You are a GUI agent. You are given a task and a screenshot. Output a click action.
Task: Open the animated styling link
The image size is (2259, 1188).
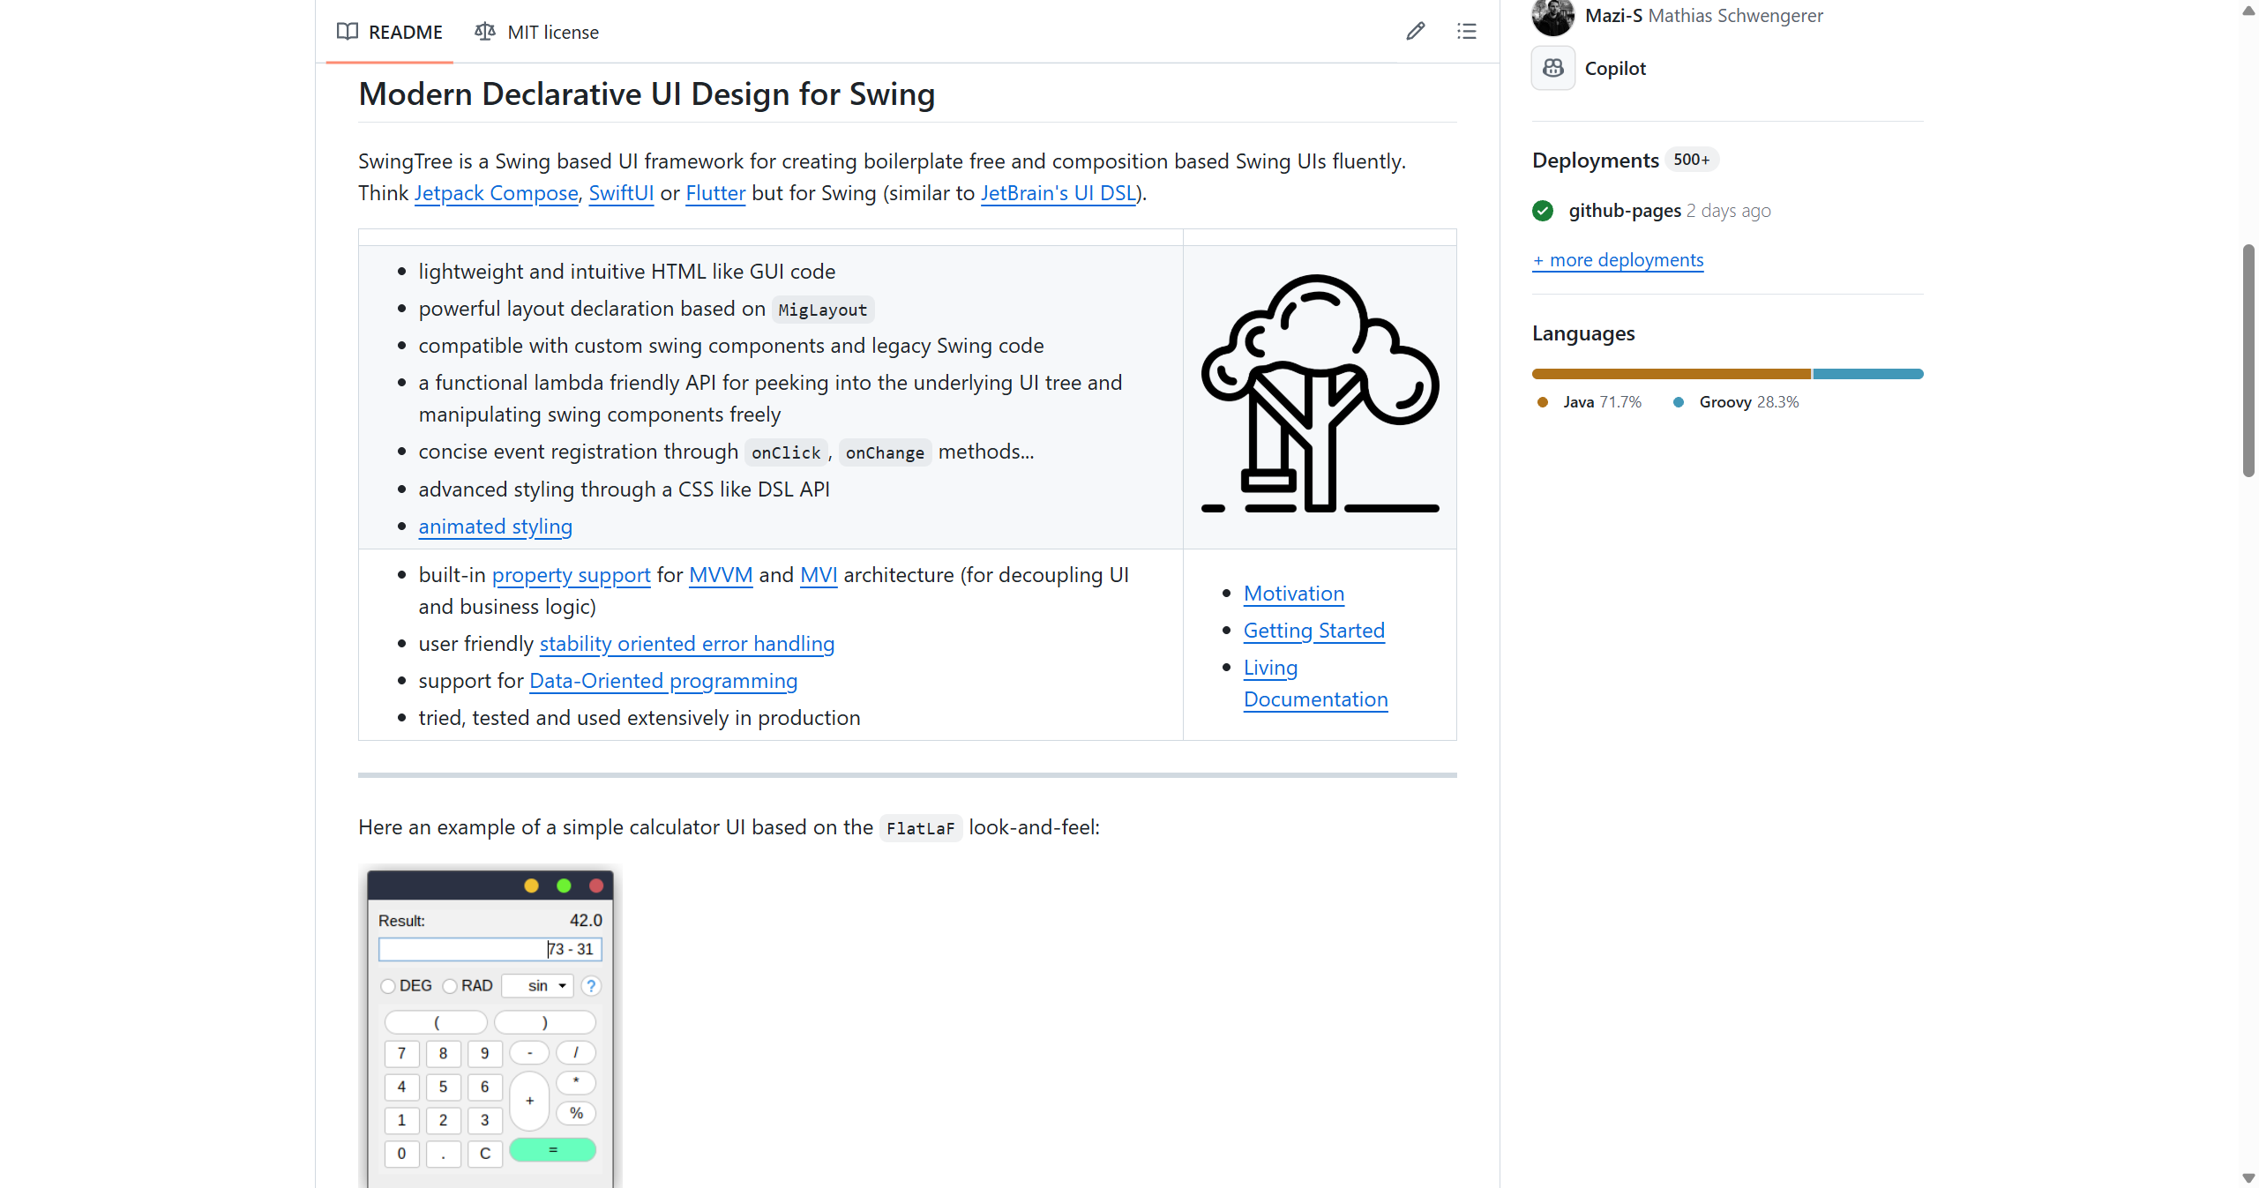pyautogui.click(x=495, y=527)
